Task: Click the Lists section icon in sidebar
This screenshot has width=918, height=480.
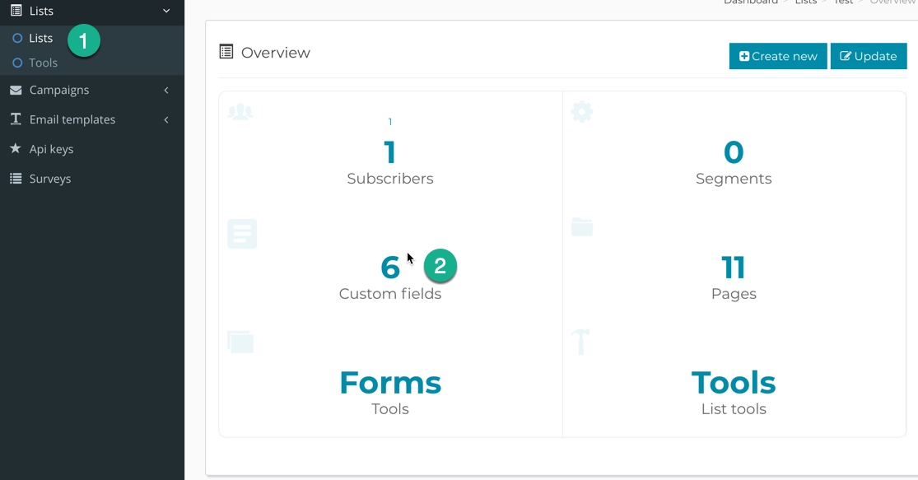Action: (x=16, y=11)
